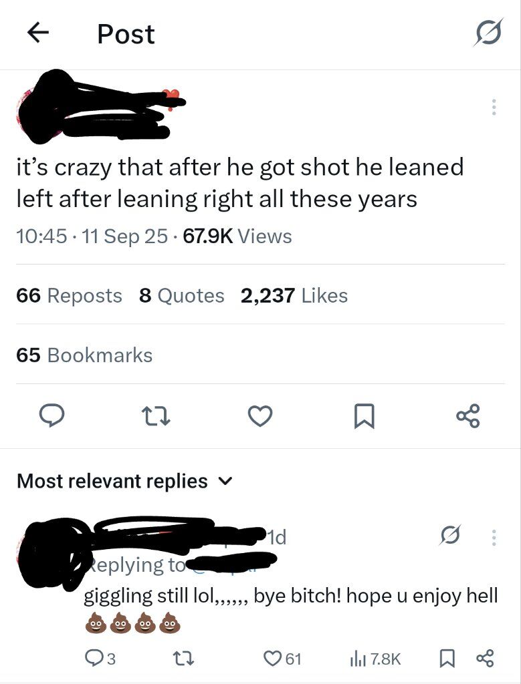Share the main post
Viewport: 521px width, 684px height.
(468, 417)
